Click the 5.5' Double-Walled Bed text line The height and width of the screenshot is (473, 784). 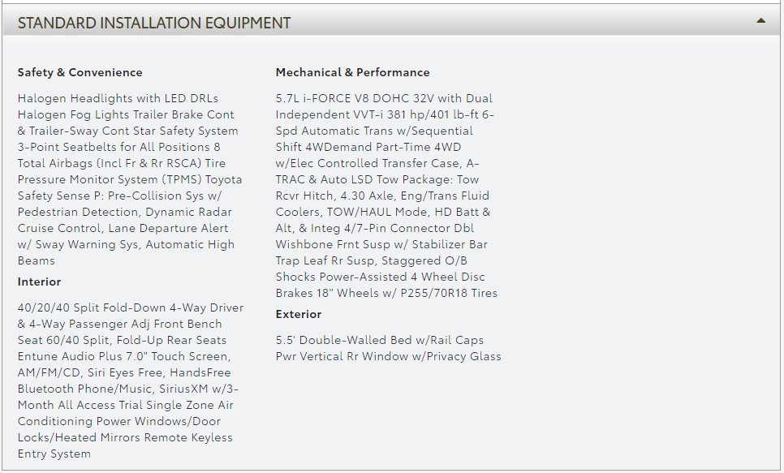click(x=379, y=340)
